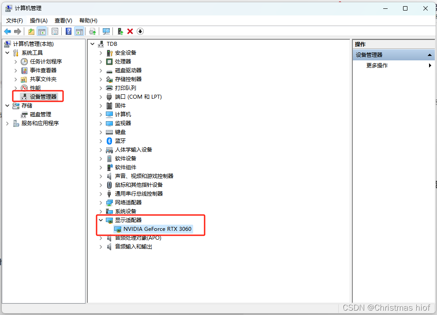Image resolution: width=437 pixels, height=315 pixels.
Task: Click the 性能 performance icon
Action: tap(24, 88)
